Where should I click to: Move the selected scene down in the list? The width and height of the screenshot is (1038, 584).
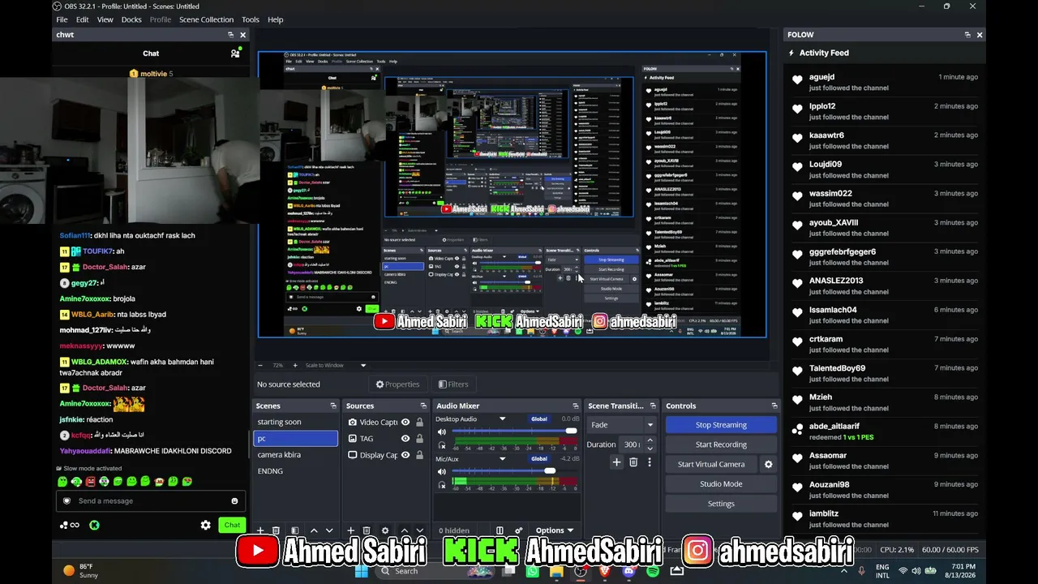(329, 530)
